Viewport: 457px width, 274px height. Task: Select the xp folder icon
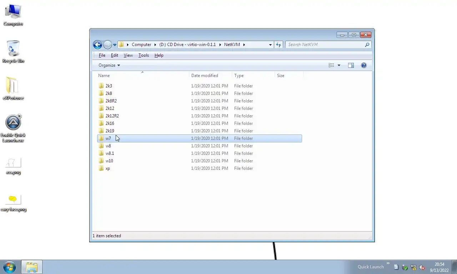click(101, 168)
